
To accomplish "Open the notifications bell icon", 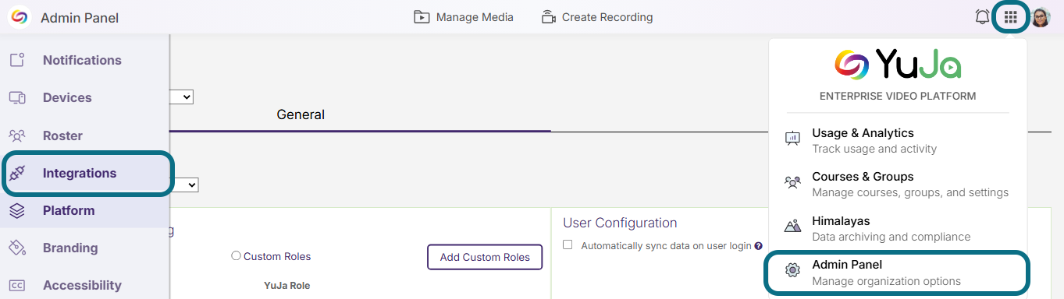I will (x=982, y=17).
